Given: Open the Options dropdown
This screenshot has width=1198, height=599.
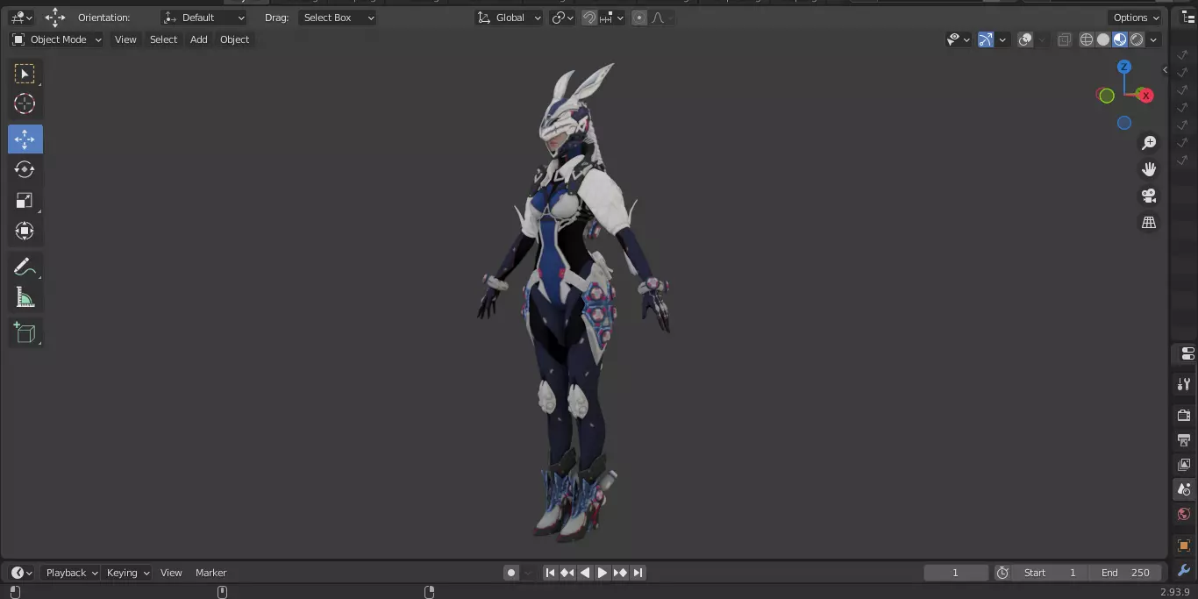Looking at the screenshot, I should click(1136, 18).
